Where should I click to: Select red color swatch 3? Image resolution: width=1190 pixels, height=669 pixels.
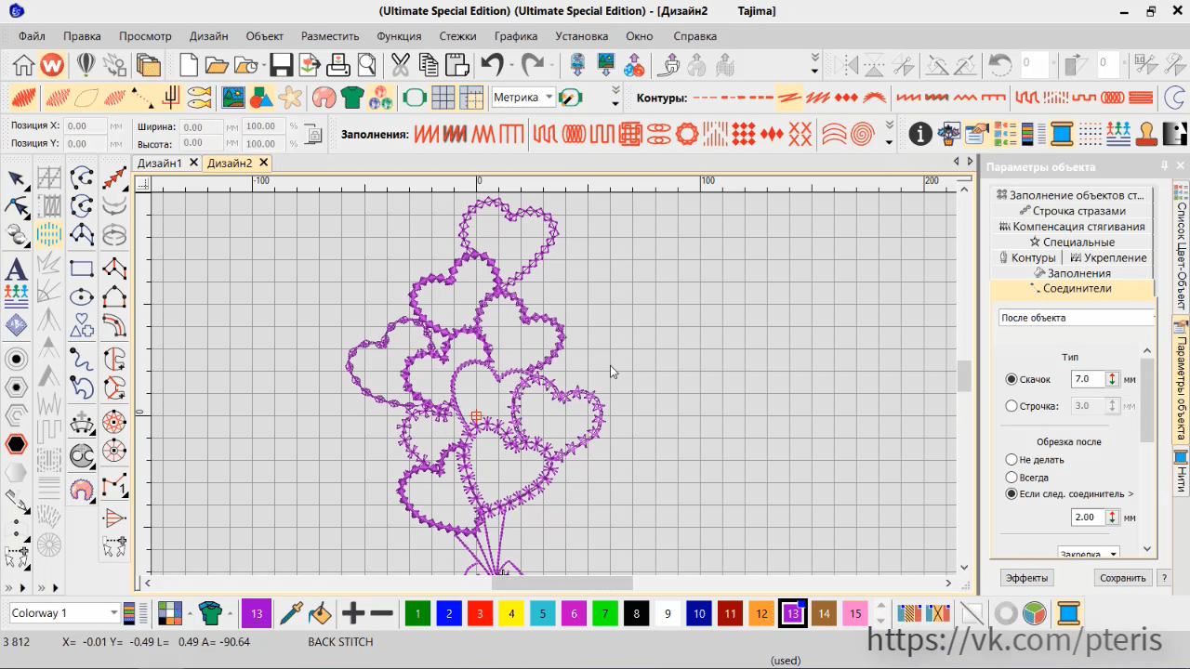pos(480,613)
